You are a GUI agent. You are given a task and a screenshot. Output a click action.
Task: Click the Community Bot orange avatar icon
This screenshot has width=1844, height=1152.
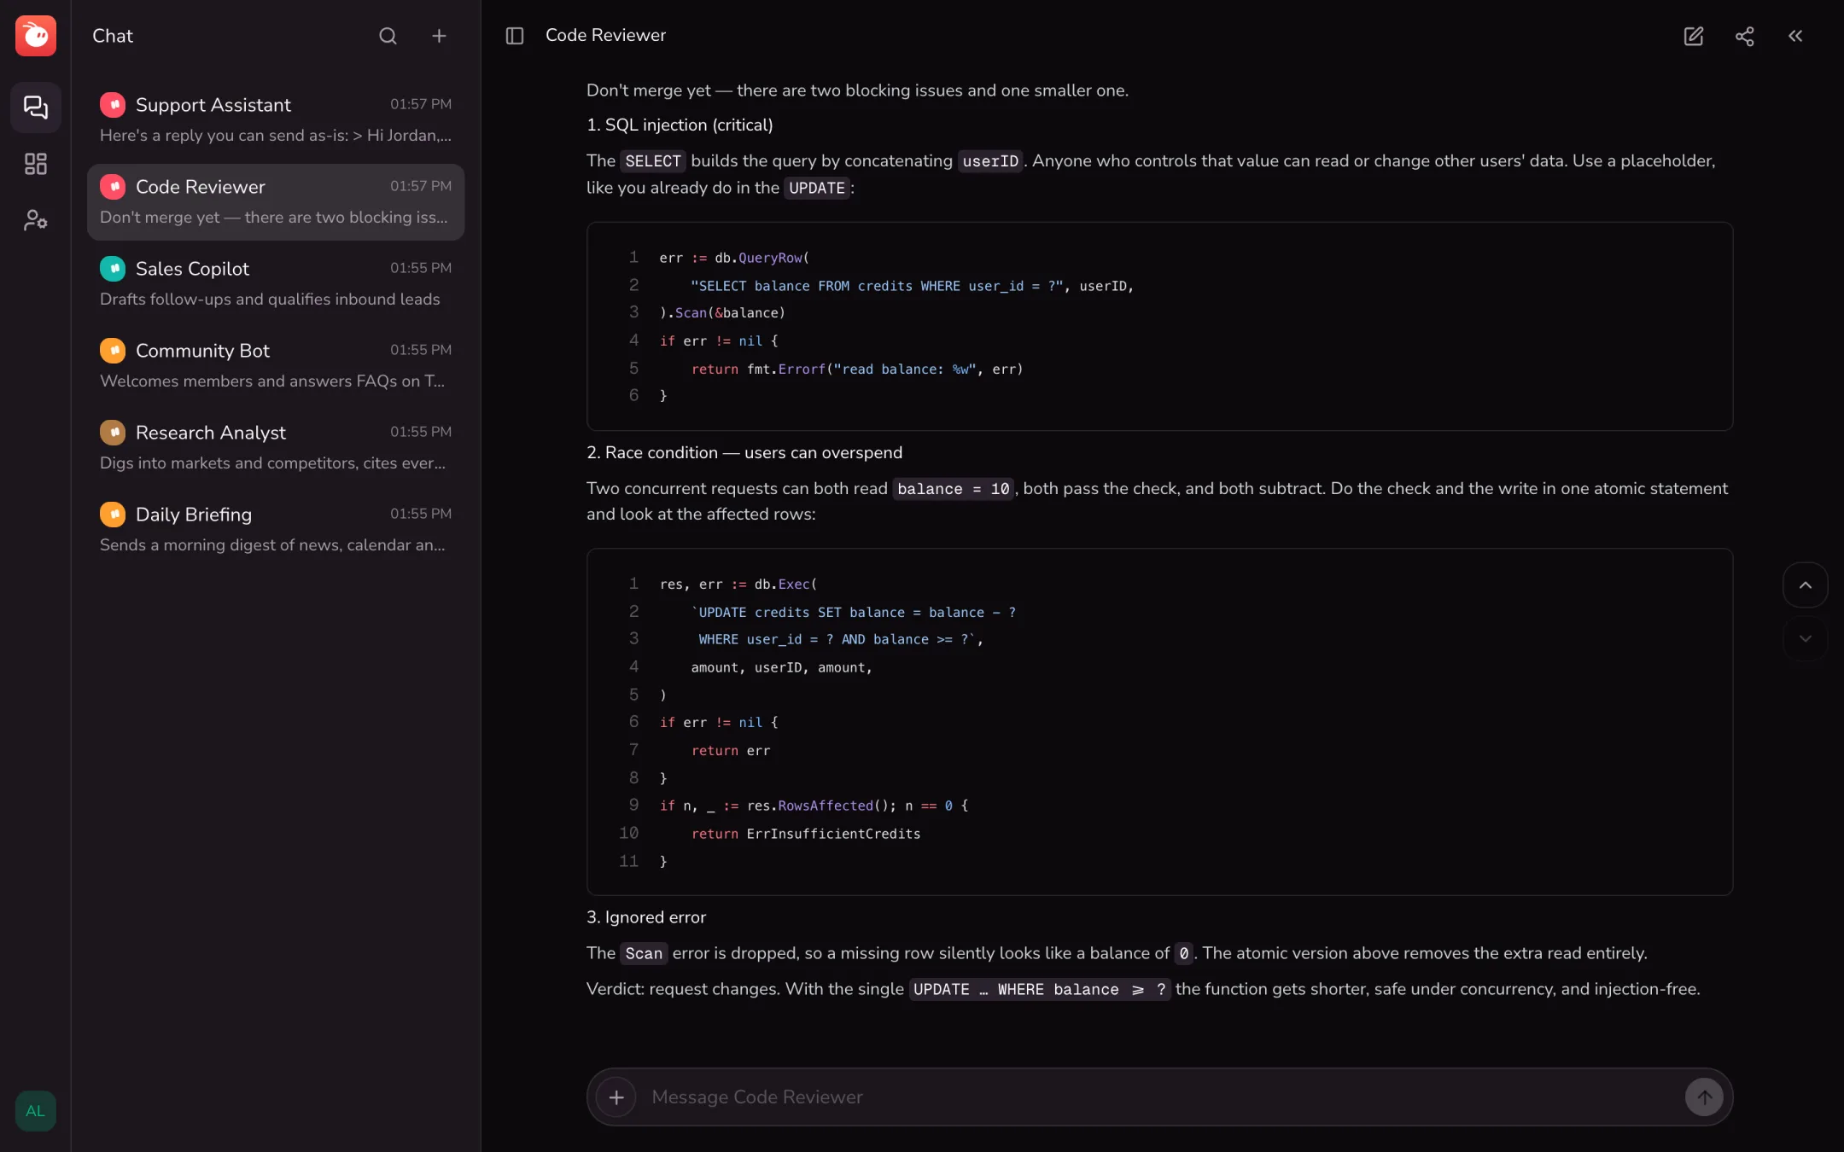click(x=113, y=351)
